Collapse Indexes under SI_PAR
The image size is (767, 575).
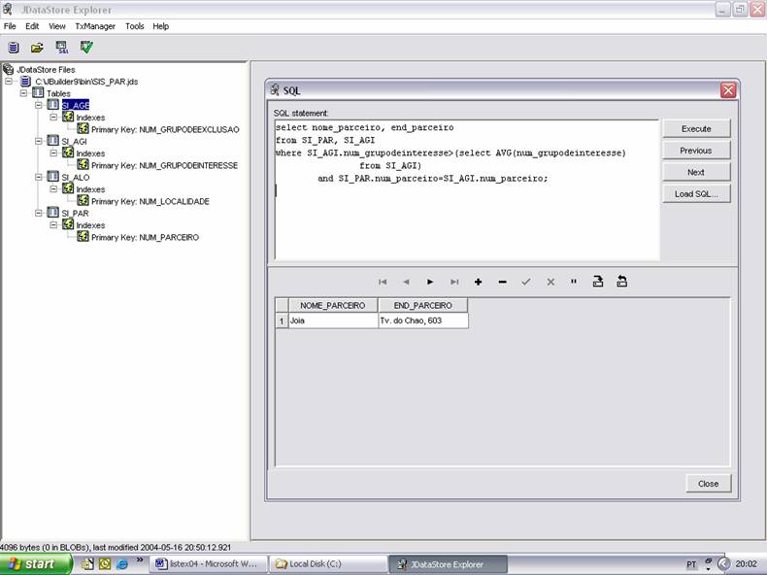point(53,224)
